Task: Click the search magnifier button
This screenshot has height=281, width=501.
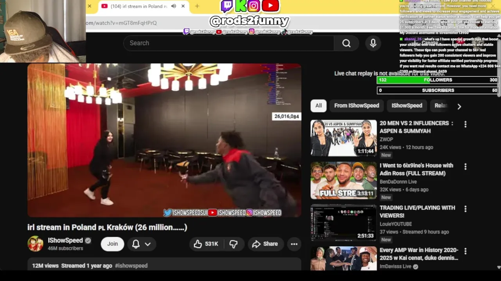Action: (x=346, y=43)
